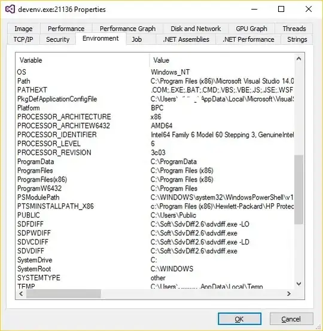Screen dimensions: 323x331
Task: Click the vertical scrollbar up arrow
Action: (298, 59)
